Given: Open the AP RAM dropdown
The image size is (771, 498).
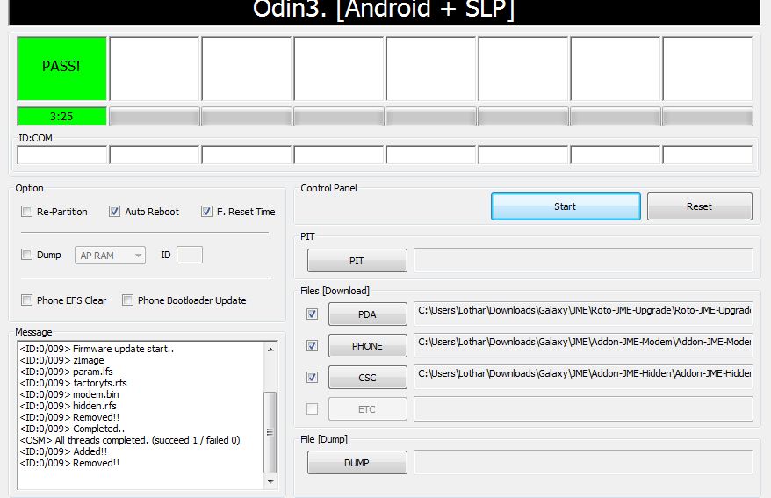Looking at the screenshot, I should coord(110,255).
